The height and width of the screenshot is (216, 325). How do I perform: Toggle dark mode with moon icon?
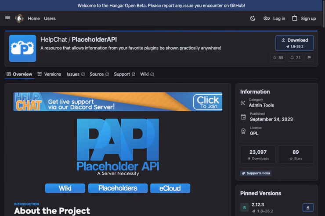[x=253, y=18]
